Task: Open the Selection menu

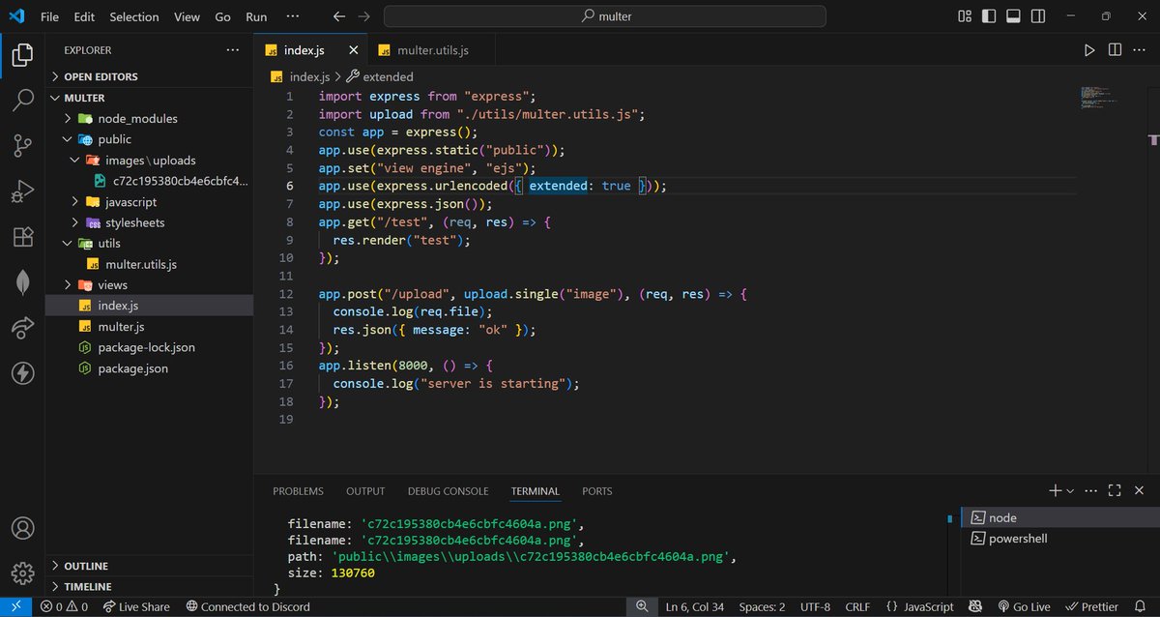Action: (x=134, y=16)
